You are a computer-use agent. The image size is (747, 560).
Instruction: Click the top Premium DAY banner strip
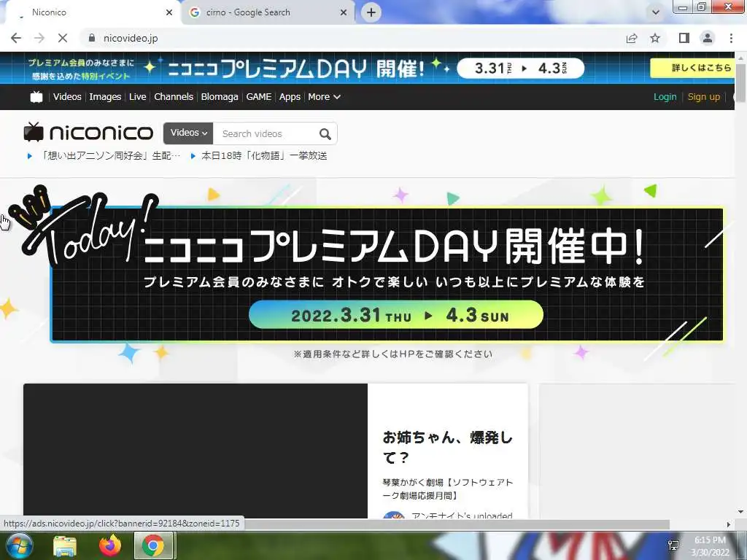tap(368, 68)
